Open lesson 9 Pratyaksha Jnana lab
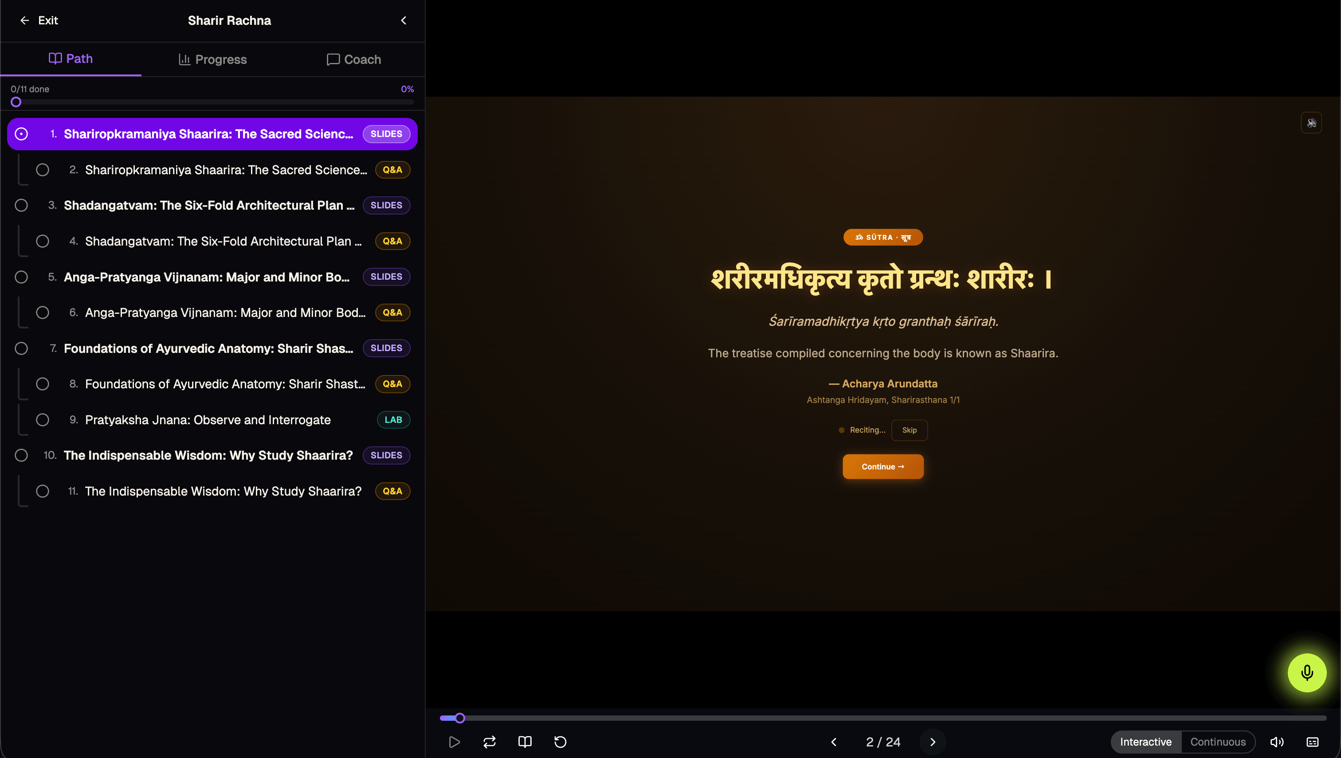The image size is (1341, 758). coord(223,420)
